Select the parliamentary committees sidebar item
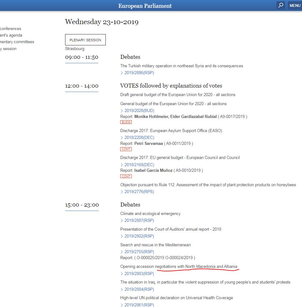Screen dimensions: 302x307 click(x=17, y=42)
